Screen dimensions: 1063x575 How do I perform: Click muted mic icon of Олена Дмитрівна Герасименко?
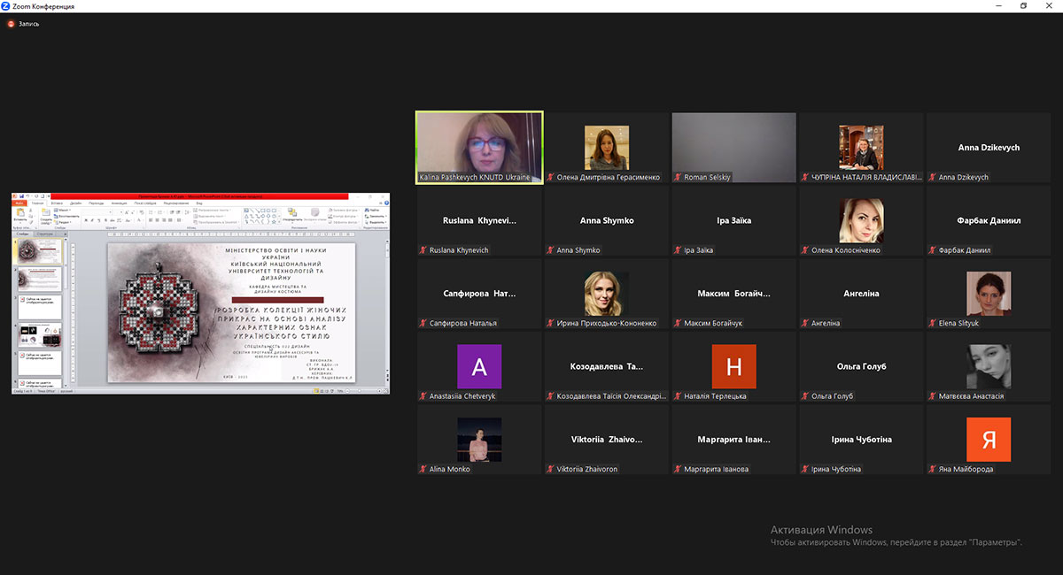(550, 177)
